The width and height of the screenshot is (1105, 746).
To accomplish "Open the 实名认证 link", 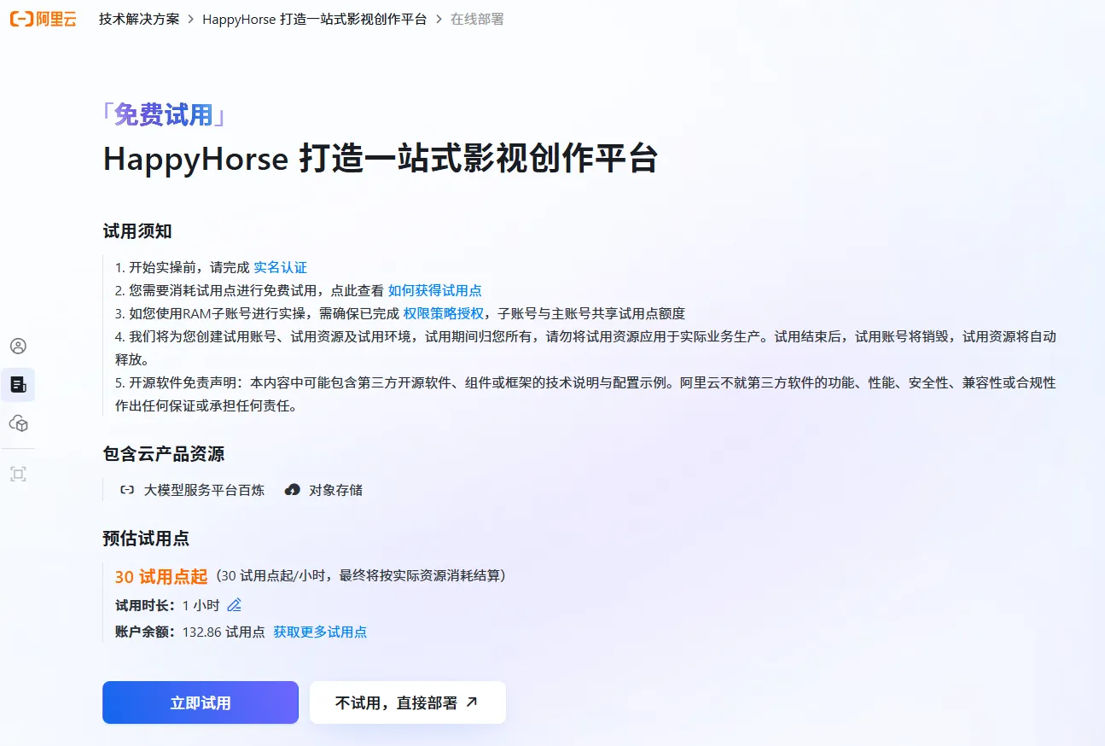I will 280,267.
